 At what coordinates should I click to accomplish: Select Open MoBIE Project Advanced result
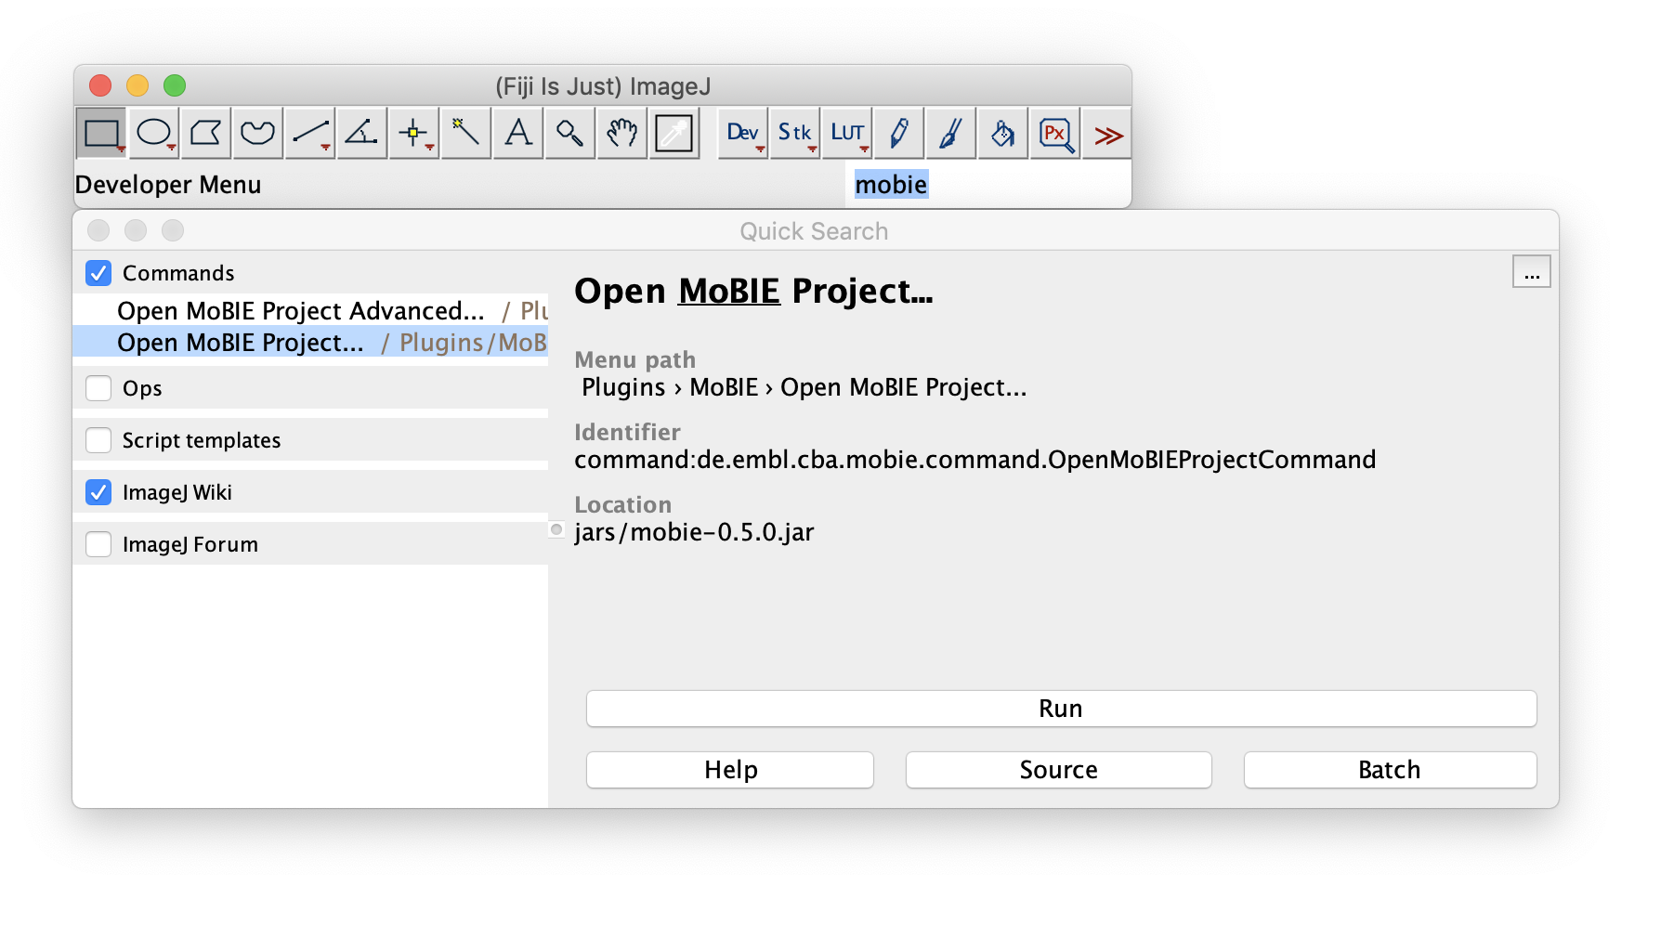click(x=310, y=310)
